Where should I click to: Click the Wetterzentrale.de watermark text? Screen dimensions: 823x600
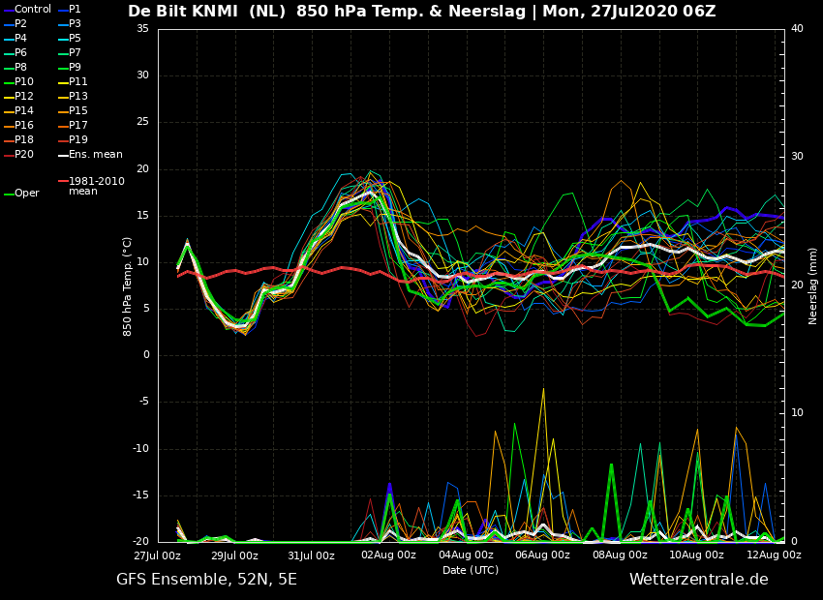point(699,579)
